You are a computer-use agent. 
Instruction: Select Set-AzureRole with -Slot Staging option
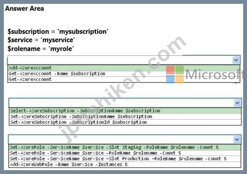125,148
